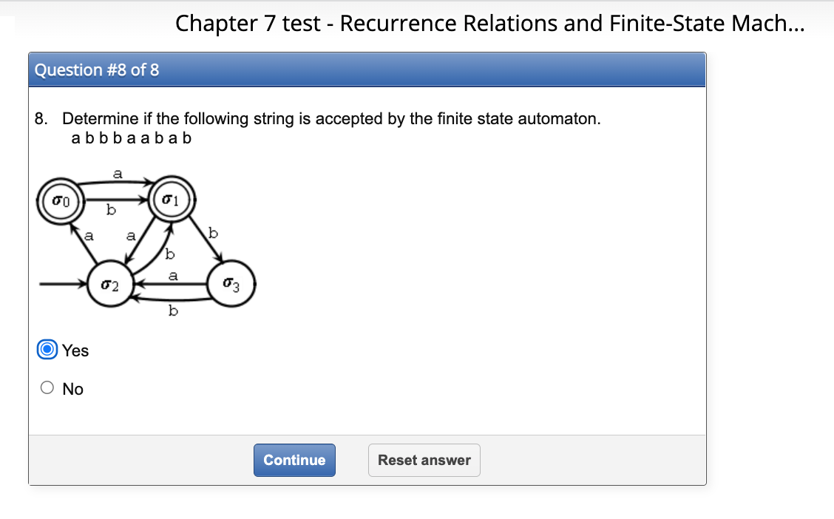Click the 'b' label between σ1 and σ3
The image size is (834, 519).
pos(213,233)
